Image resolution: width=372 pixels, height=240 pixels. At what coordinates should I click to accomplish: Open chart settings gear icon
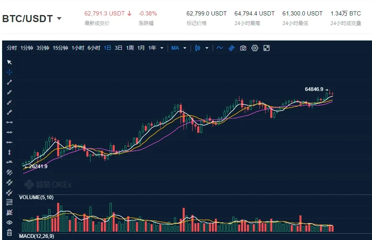(255, 48)
